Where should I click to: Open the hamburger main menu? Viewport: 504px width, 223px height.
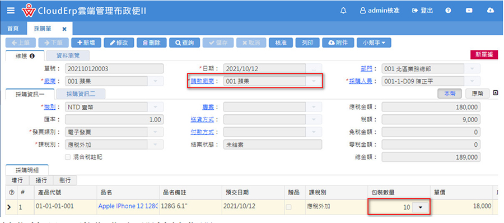pyautogui.click(x=11, y=10)
